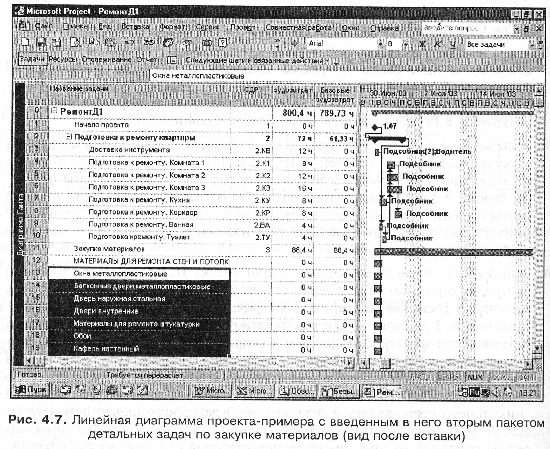
Task: Click the vertical scrollbar down arrow of Gantt chart
Action: point(537,348)
